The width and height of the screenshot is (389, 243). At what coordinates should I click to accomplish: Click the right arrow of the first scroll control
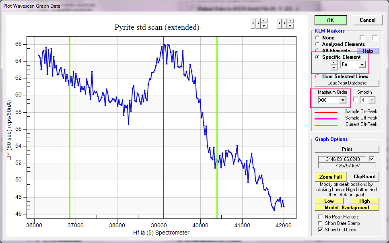click(258, 23)
